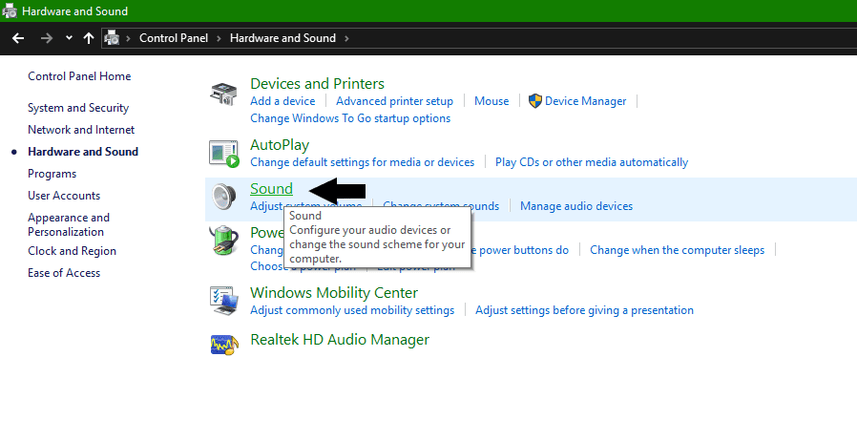Click the Devices and Printers icon
This screenshot has width=857, height=441.
[x=223, y=94]
